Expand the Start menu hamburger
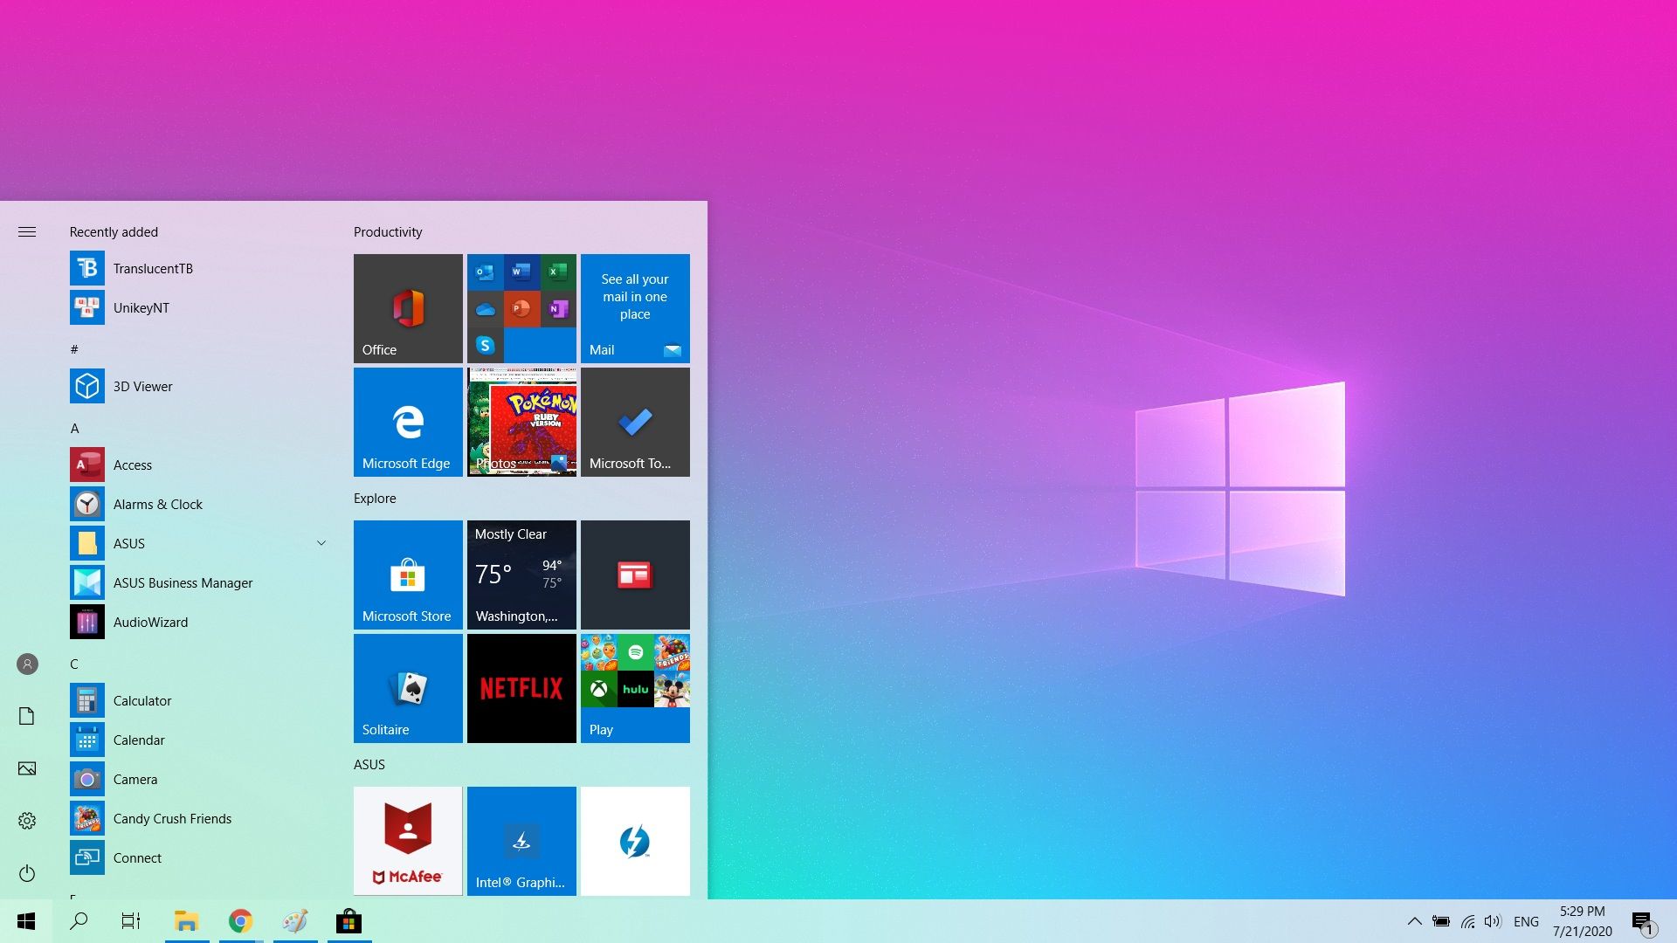 point(27,231)
